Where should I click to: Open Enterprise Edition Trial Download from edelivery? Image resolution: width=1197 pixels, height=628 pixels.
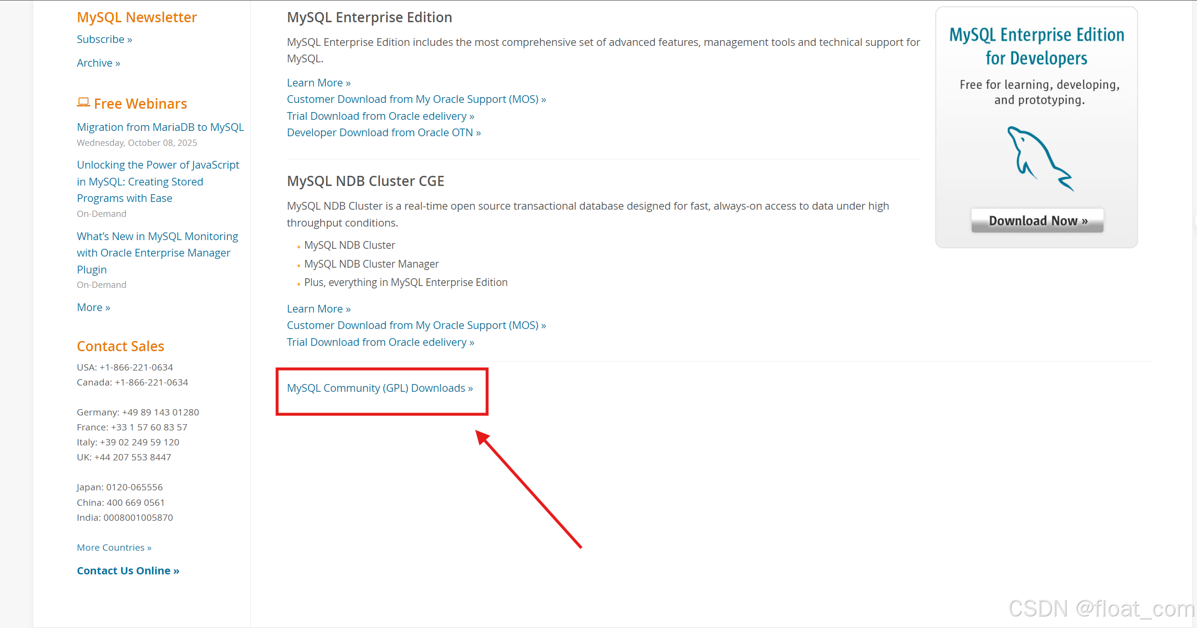tap(380, 116)
